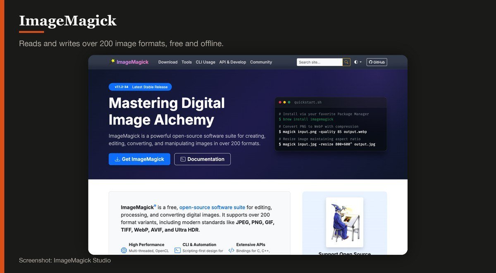The image size is (496, 273).
Task: Open the Documentation button
Action: tap(203, 159)
